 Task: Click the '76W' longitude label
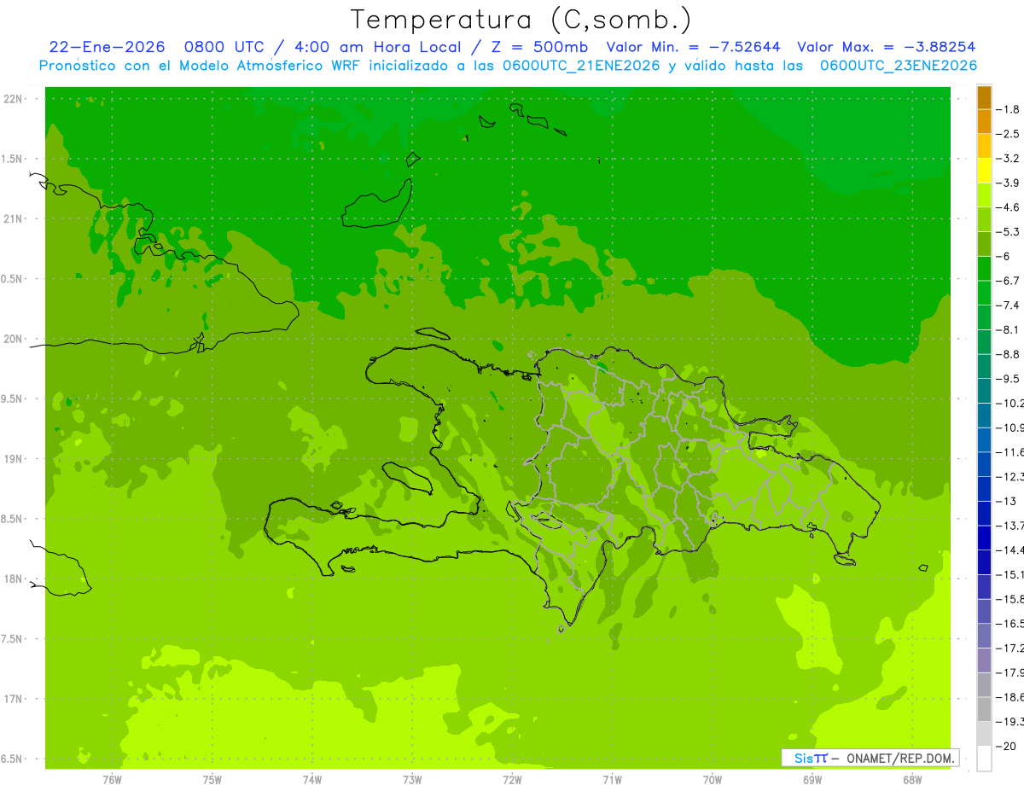tap(112, 780)
